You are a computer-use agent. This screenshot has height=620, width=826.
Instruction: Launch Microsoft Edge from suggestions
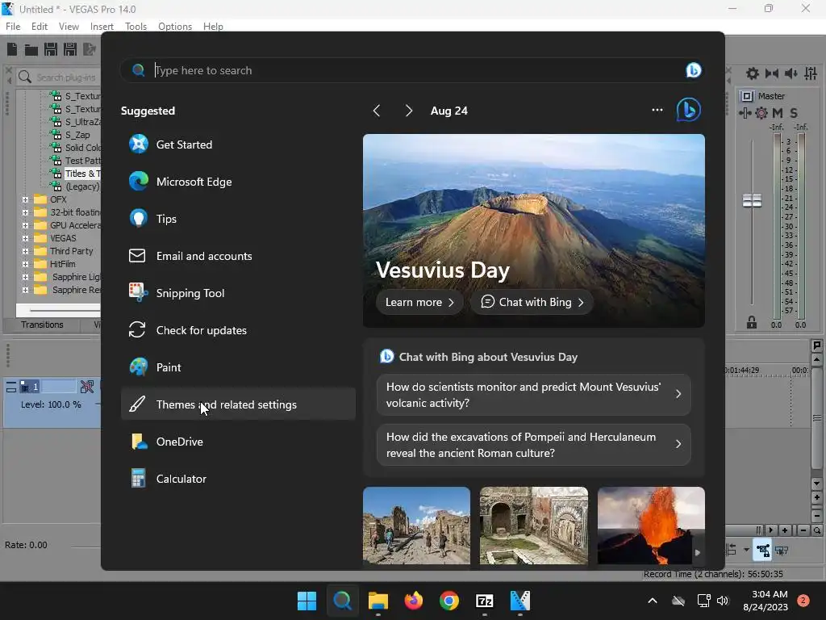pyautogui.click(x=238, y=182)
